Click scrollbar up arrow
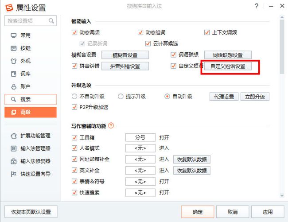The width and height of the screenshot is (288, 222). point(282,17)
